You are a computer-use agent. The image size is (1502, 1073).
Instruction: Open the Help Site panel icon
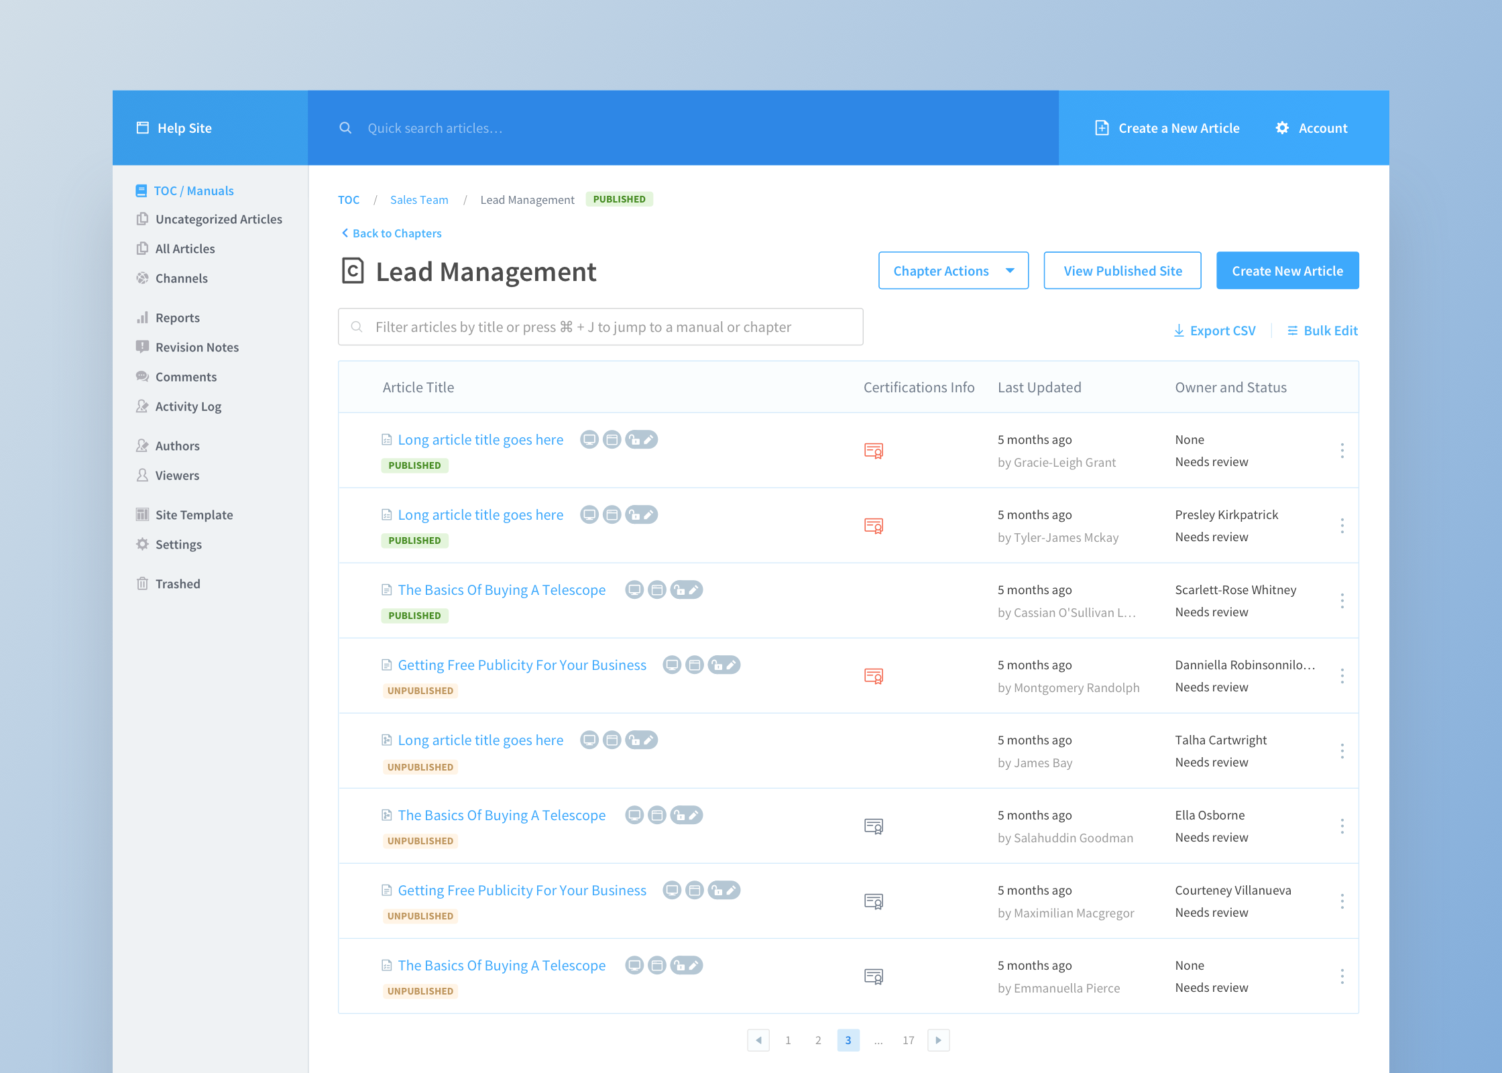point(142,127)
